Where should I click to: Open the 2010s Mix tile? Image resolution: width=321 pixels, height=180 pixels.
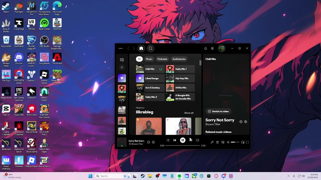coord(180,88)
